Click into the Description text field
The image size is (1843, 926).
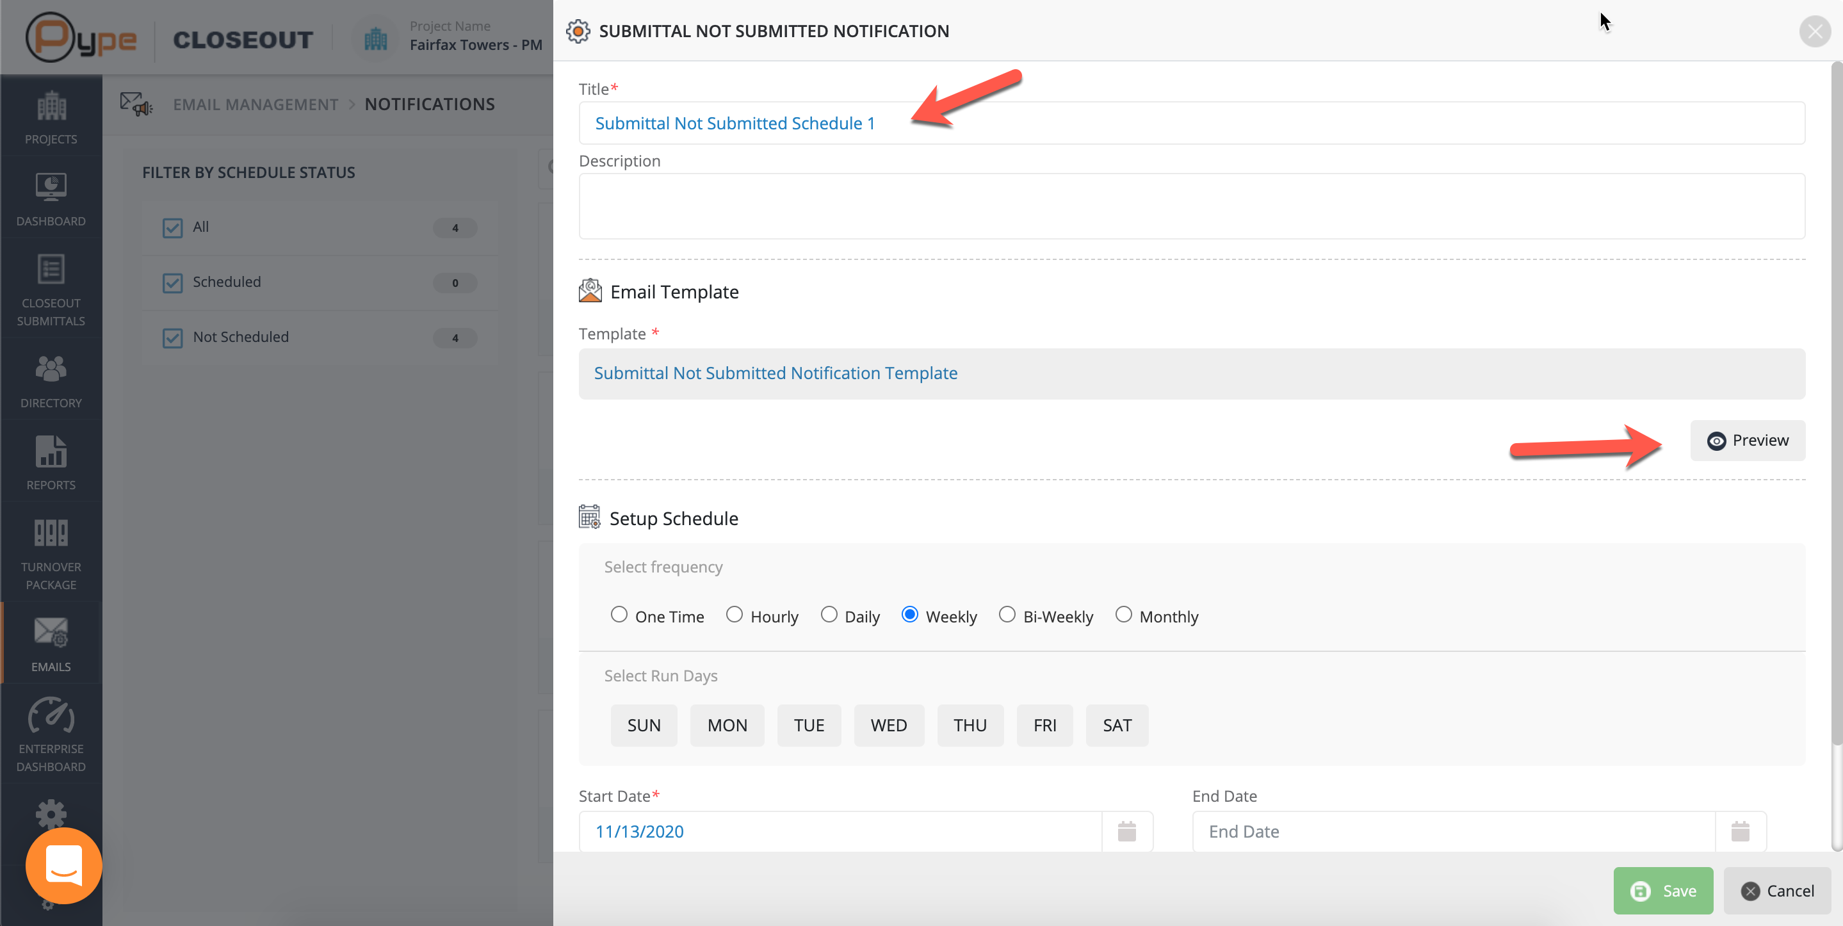tap(1191, 206)
